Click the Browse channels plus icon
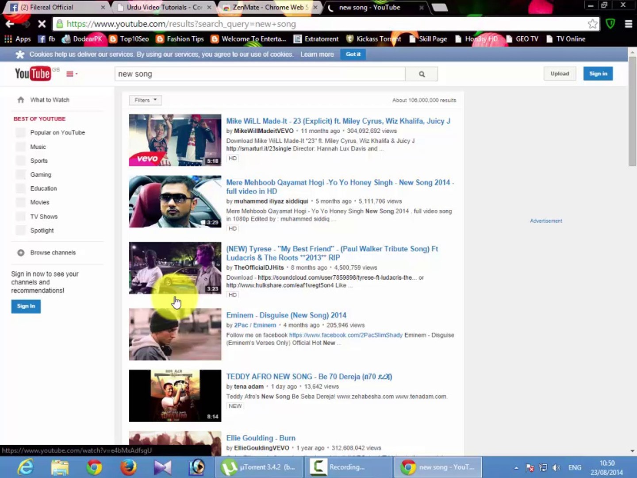637x478 pixels. pyautogui.click(x=21, y=253)
